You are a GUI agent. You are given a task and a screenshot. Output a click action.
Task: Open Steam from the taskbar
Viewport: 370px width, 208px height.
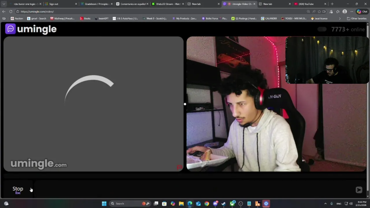[x=223, y=204]
